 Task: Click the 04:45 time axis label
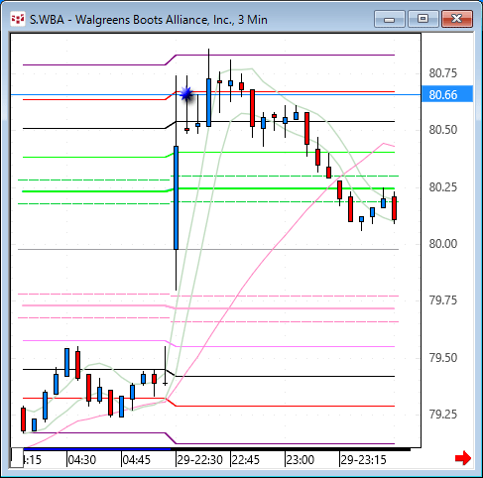(137, 460)
